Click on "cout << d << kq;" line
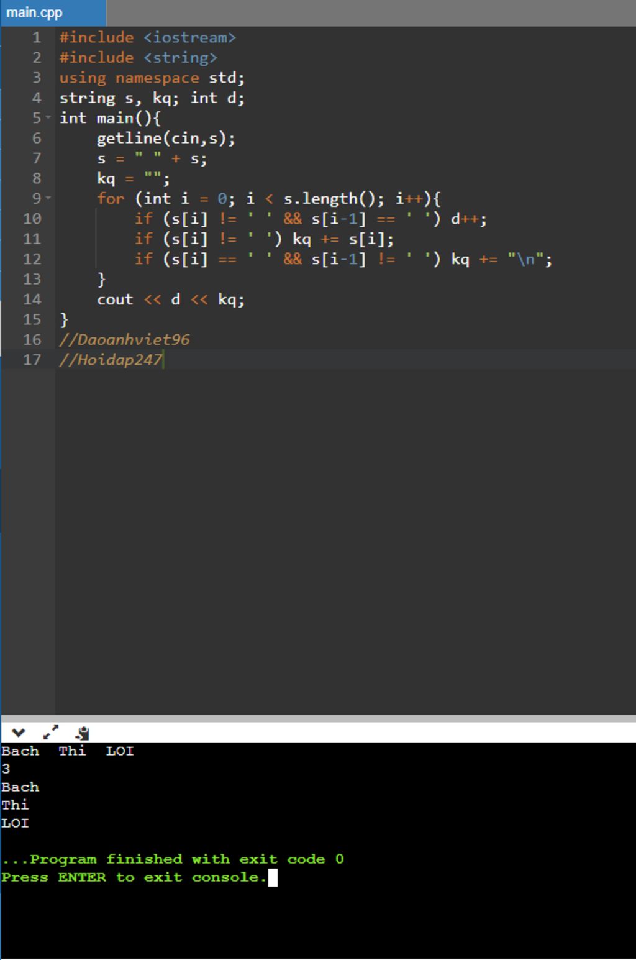The width and height of the screenshot is (636, 960). click(x=171, y=299)
